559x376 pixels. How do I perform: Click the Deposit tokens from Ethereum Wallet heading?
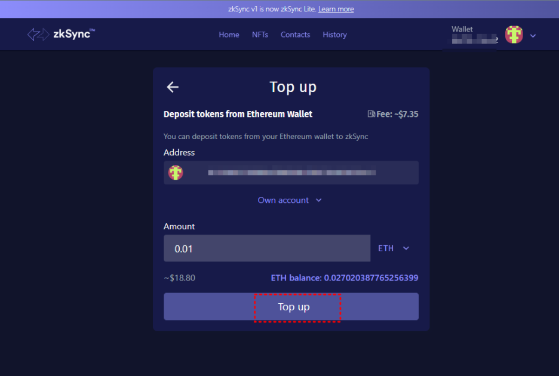pyautogui.click(x=238, y=114)
